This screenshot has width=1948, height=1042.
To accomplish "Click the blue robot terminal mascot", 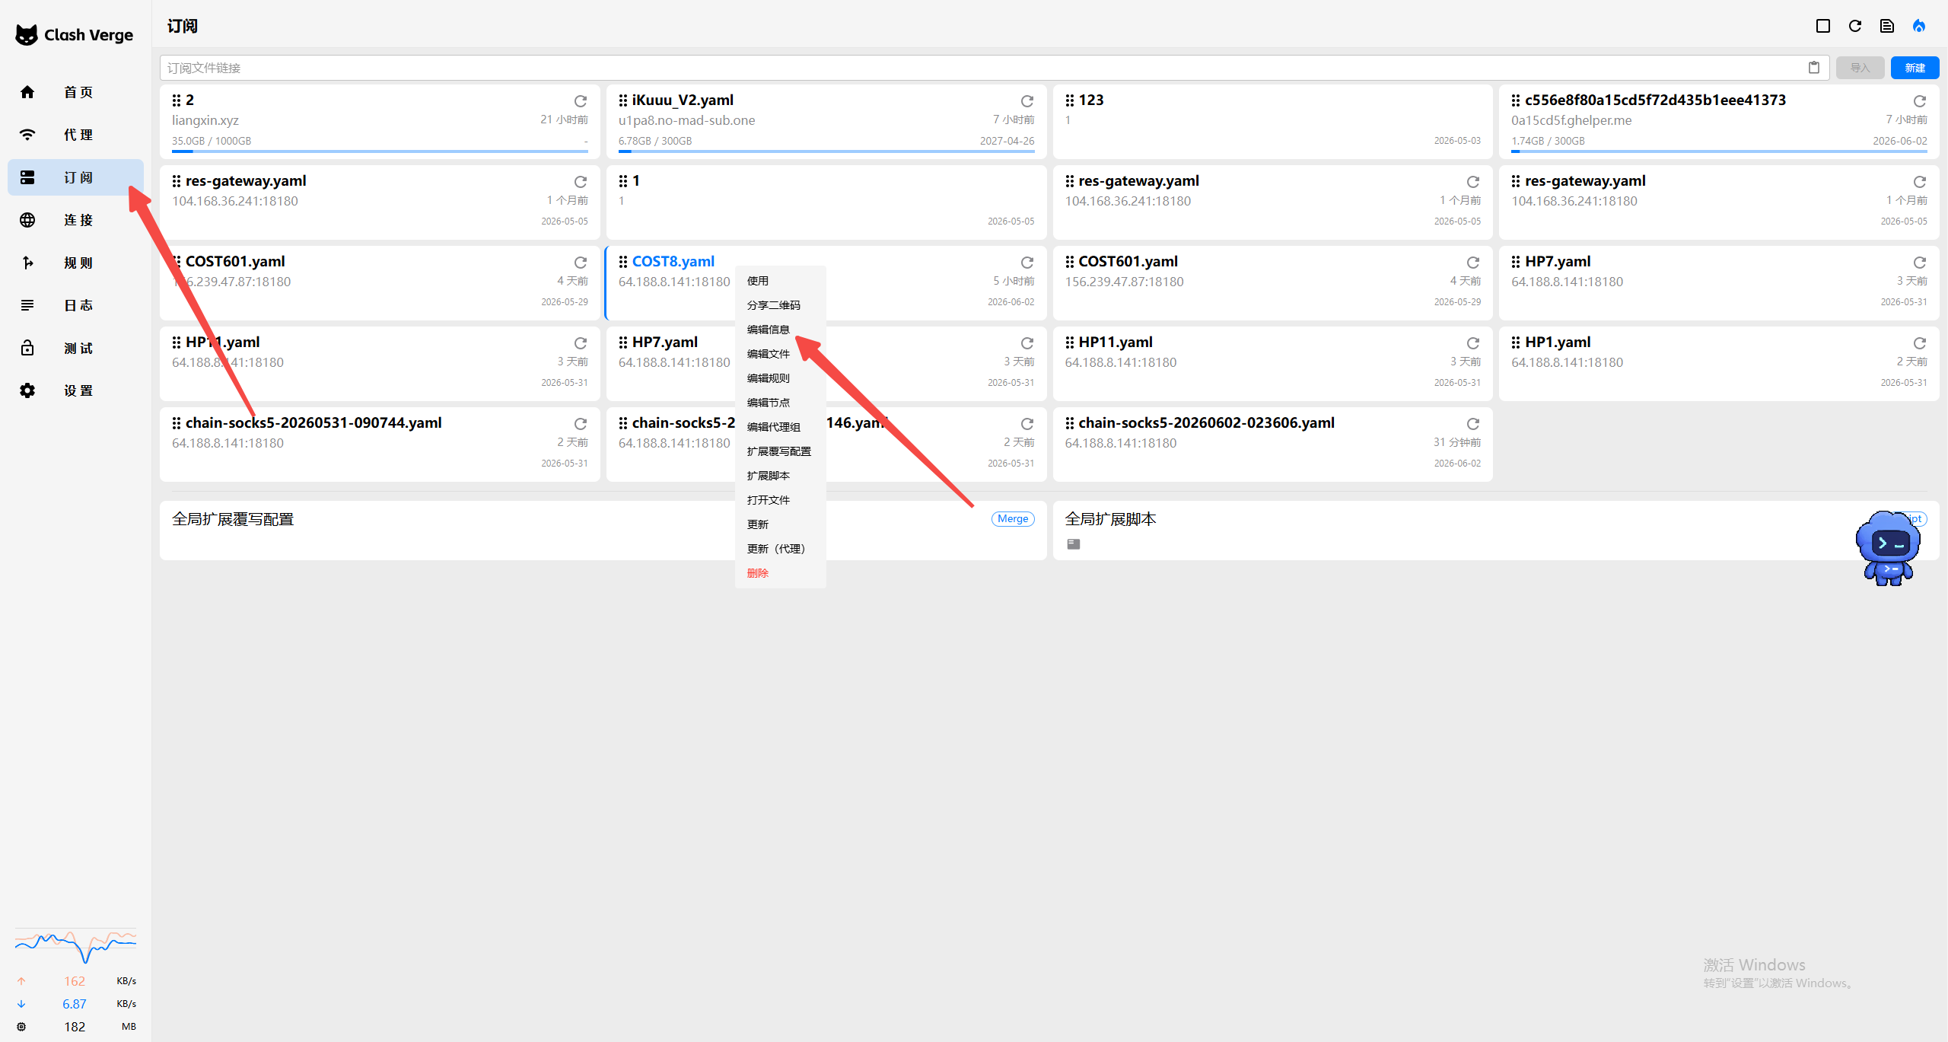I will click(1888, 548).
